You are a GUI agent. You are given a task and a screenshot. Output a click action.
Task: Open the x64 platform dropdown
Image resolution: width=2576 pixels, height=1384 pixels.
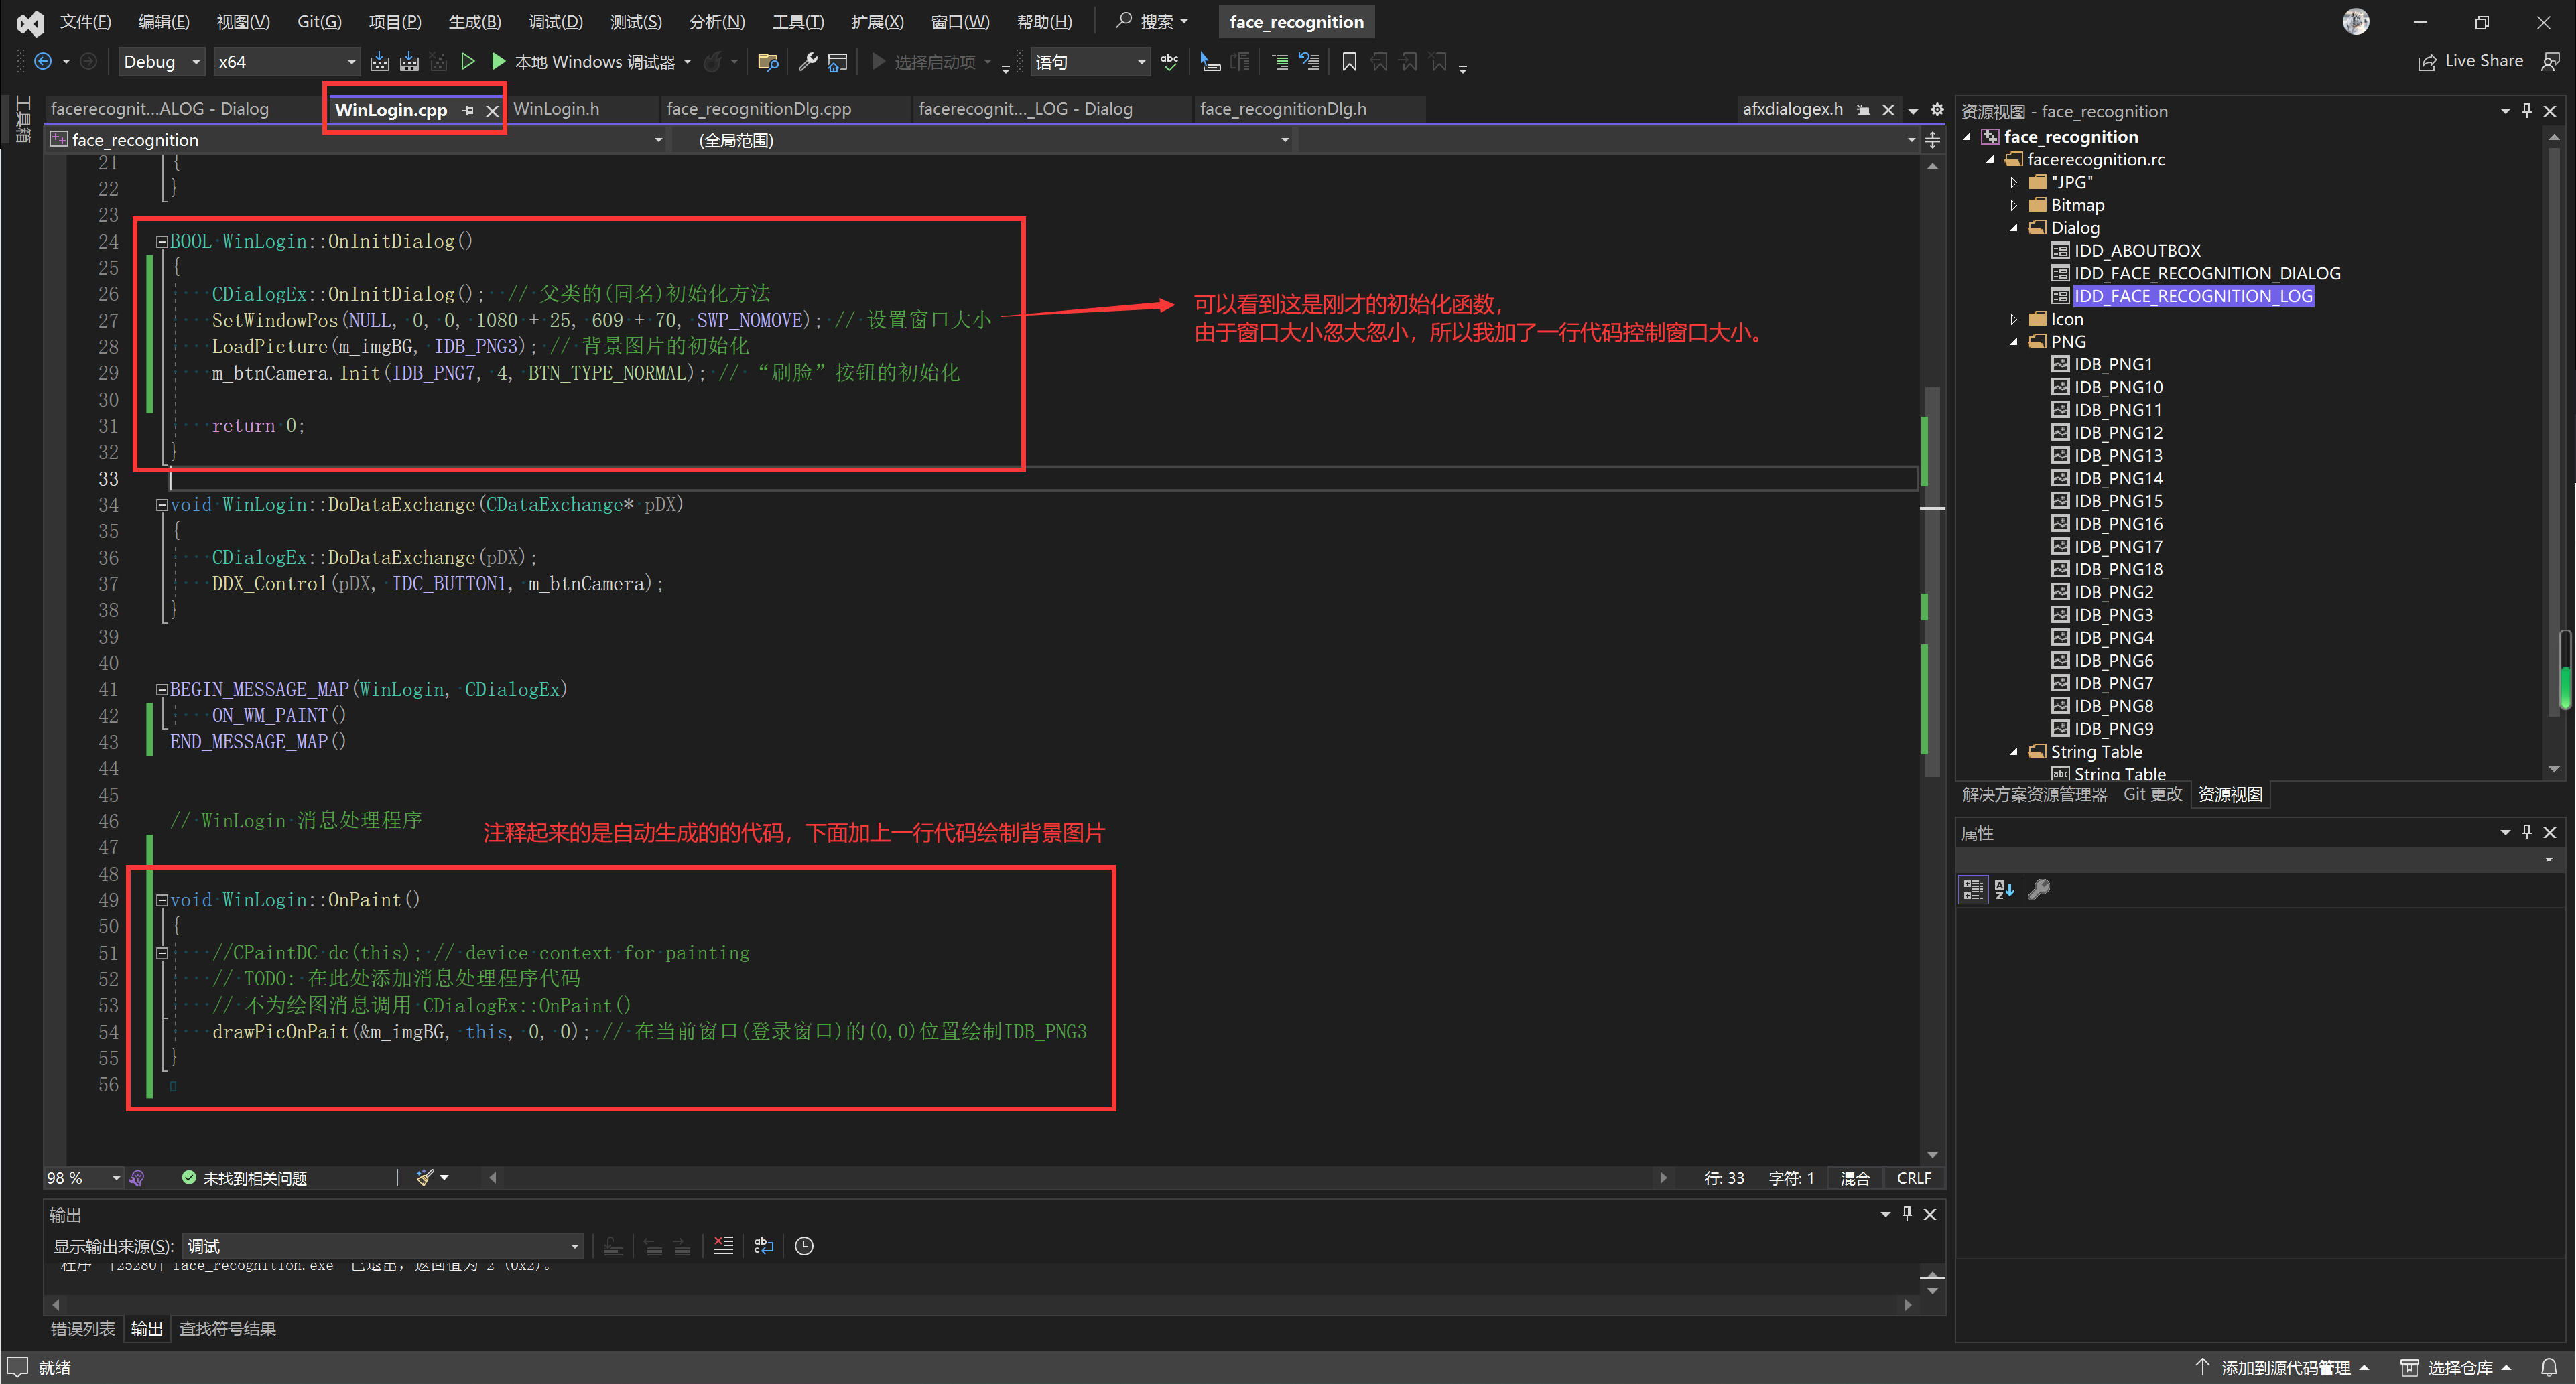pyautogui.click(x=286, y=62)
